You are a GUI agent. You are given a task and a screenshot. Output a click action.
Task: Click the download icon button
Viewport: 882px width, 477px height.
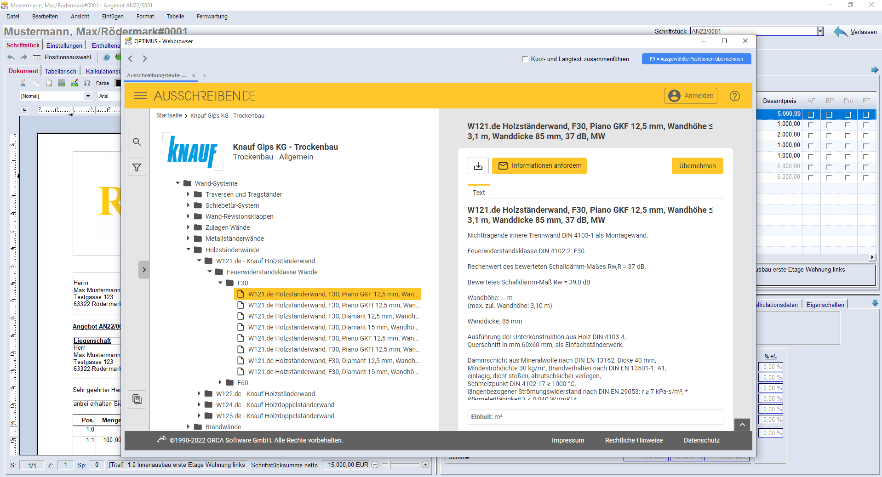pos(478,166)
